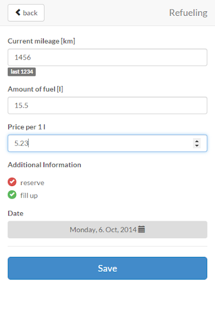The image size is (215, 335).
Task: Toggle the red reserve check icon
Action: [12, 182]
